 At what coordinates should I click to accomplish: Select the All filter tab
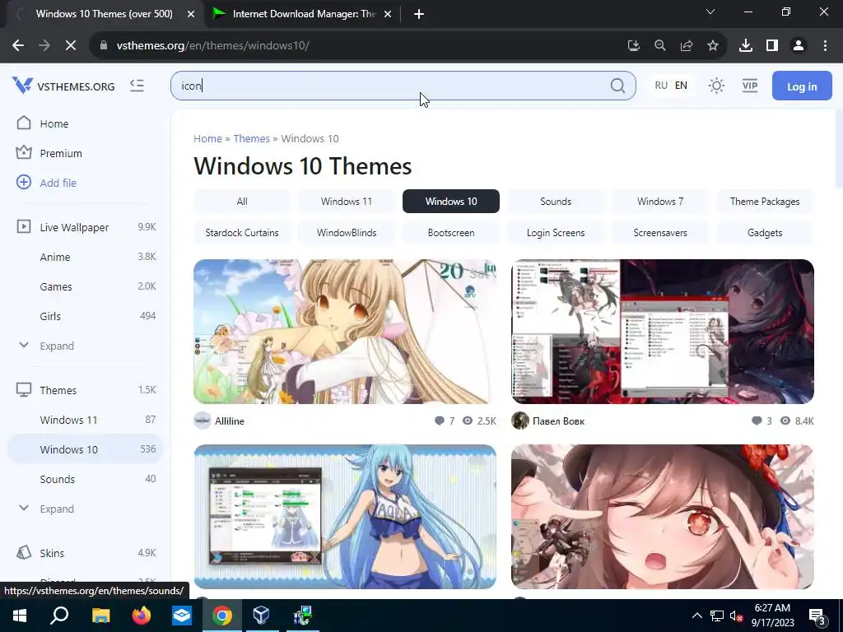[242, 202]
